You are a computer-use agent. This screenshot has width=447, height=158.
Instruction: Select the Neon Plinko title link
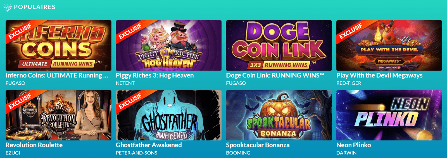click(x=354, y=145)
